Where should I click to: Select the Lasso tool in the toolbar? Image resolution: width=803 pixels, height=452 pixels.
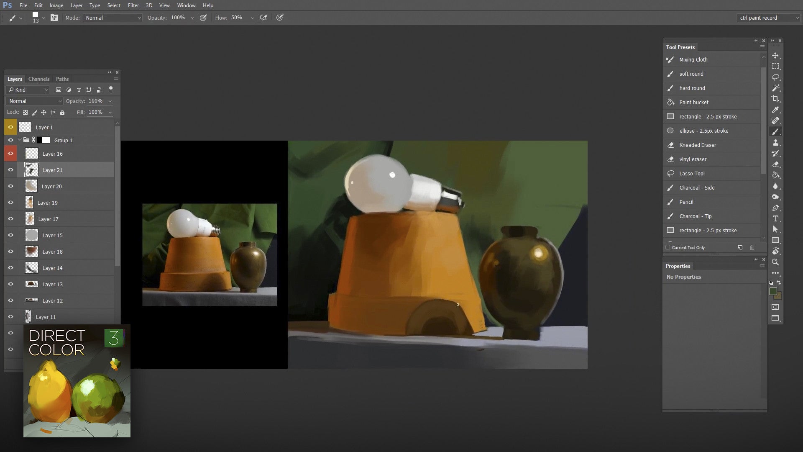[x=776, y=77]
